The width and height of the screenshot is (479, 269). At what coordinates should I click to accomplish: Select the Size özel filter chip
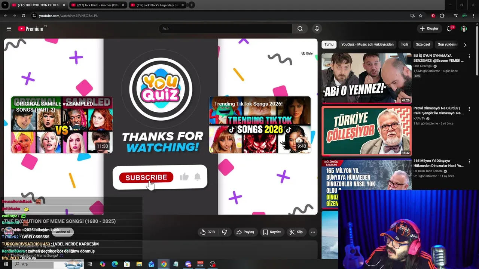tap(423, 44)
